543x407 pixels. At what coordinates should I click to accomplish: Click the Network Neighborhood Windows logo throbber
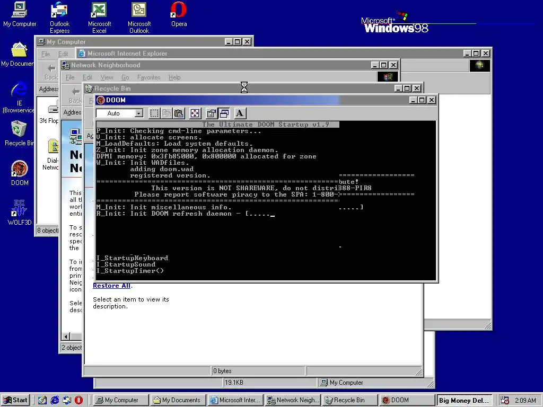pos(388,77)
